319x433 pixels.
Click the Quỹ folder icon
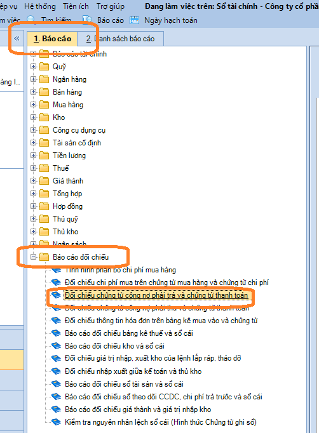pos(44,67)
